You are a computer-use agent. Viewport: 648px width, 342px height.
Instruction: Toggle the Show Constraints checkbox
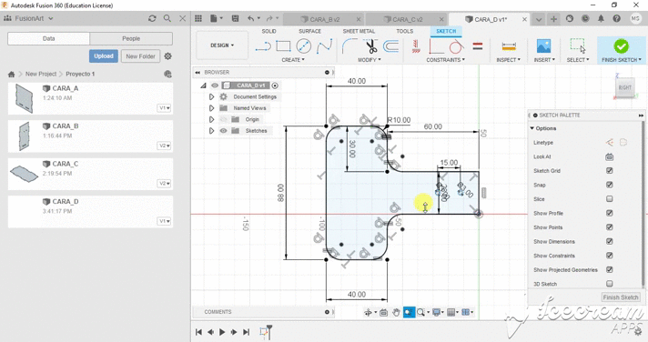610,256
